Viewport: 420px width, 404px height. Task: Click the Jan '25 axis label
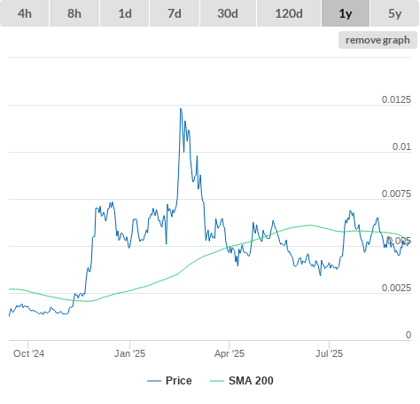129,353
